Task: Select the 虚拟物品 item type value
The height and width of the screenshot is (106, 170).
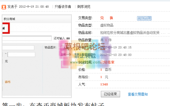Action: coord(107,25)
